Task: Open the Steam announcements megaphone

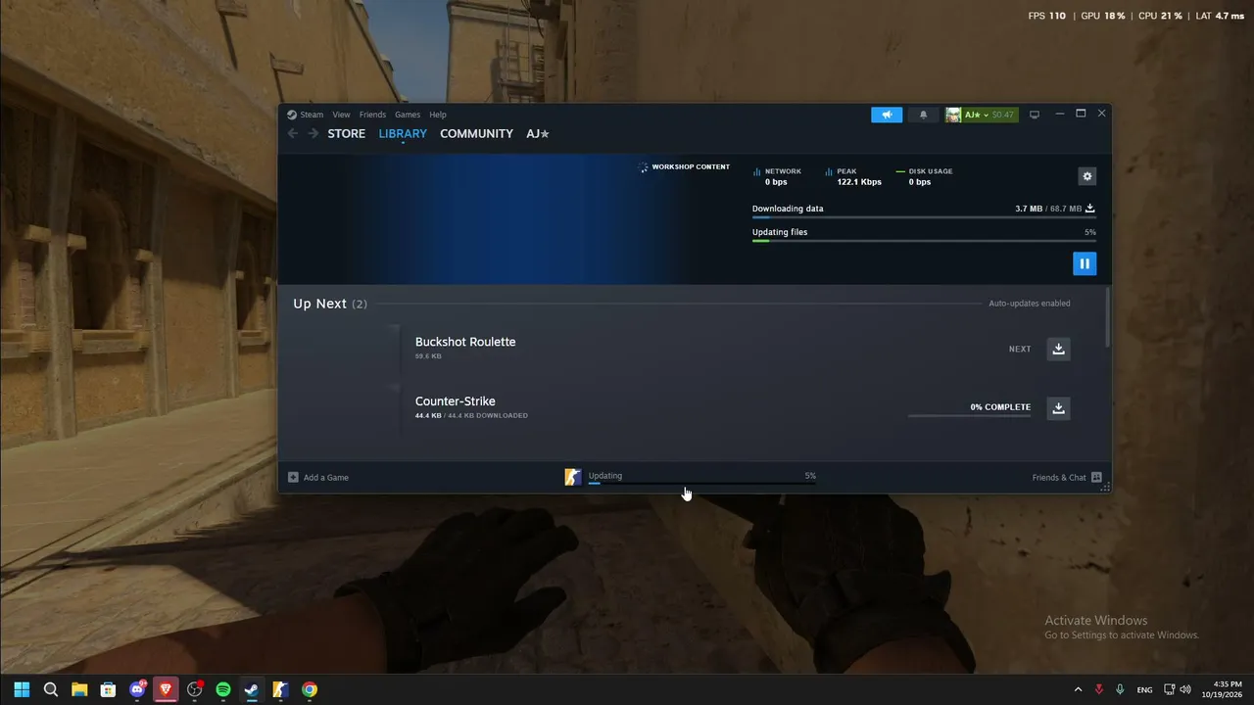Action: click(x=887, y=115)
